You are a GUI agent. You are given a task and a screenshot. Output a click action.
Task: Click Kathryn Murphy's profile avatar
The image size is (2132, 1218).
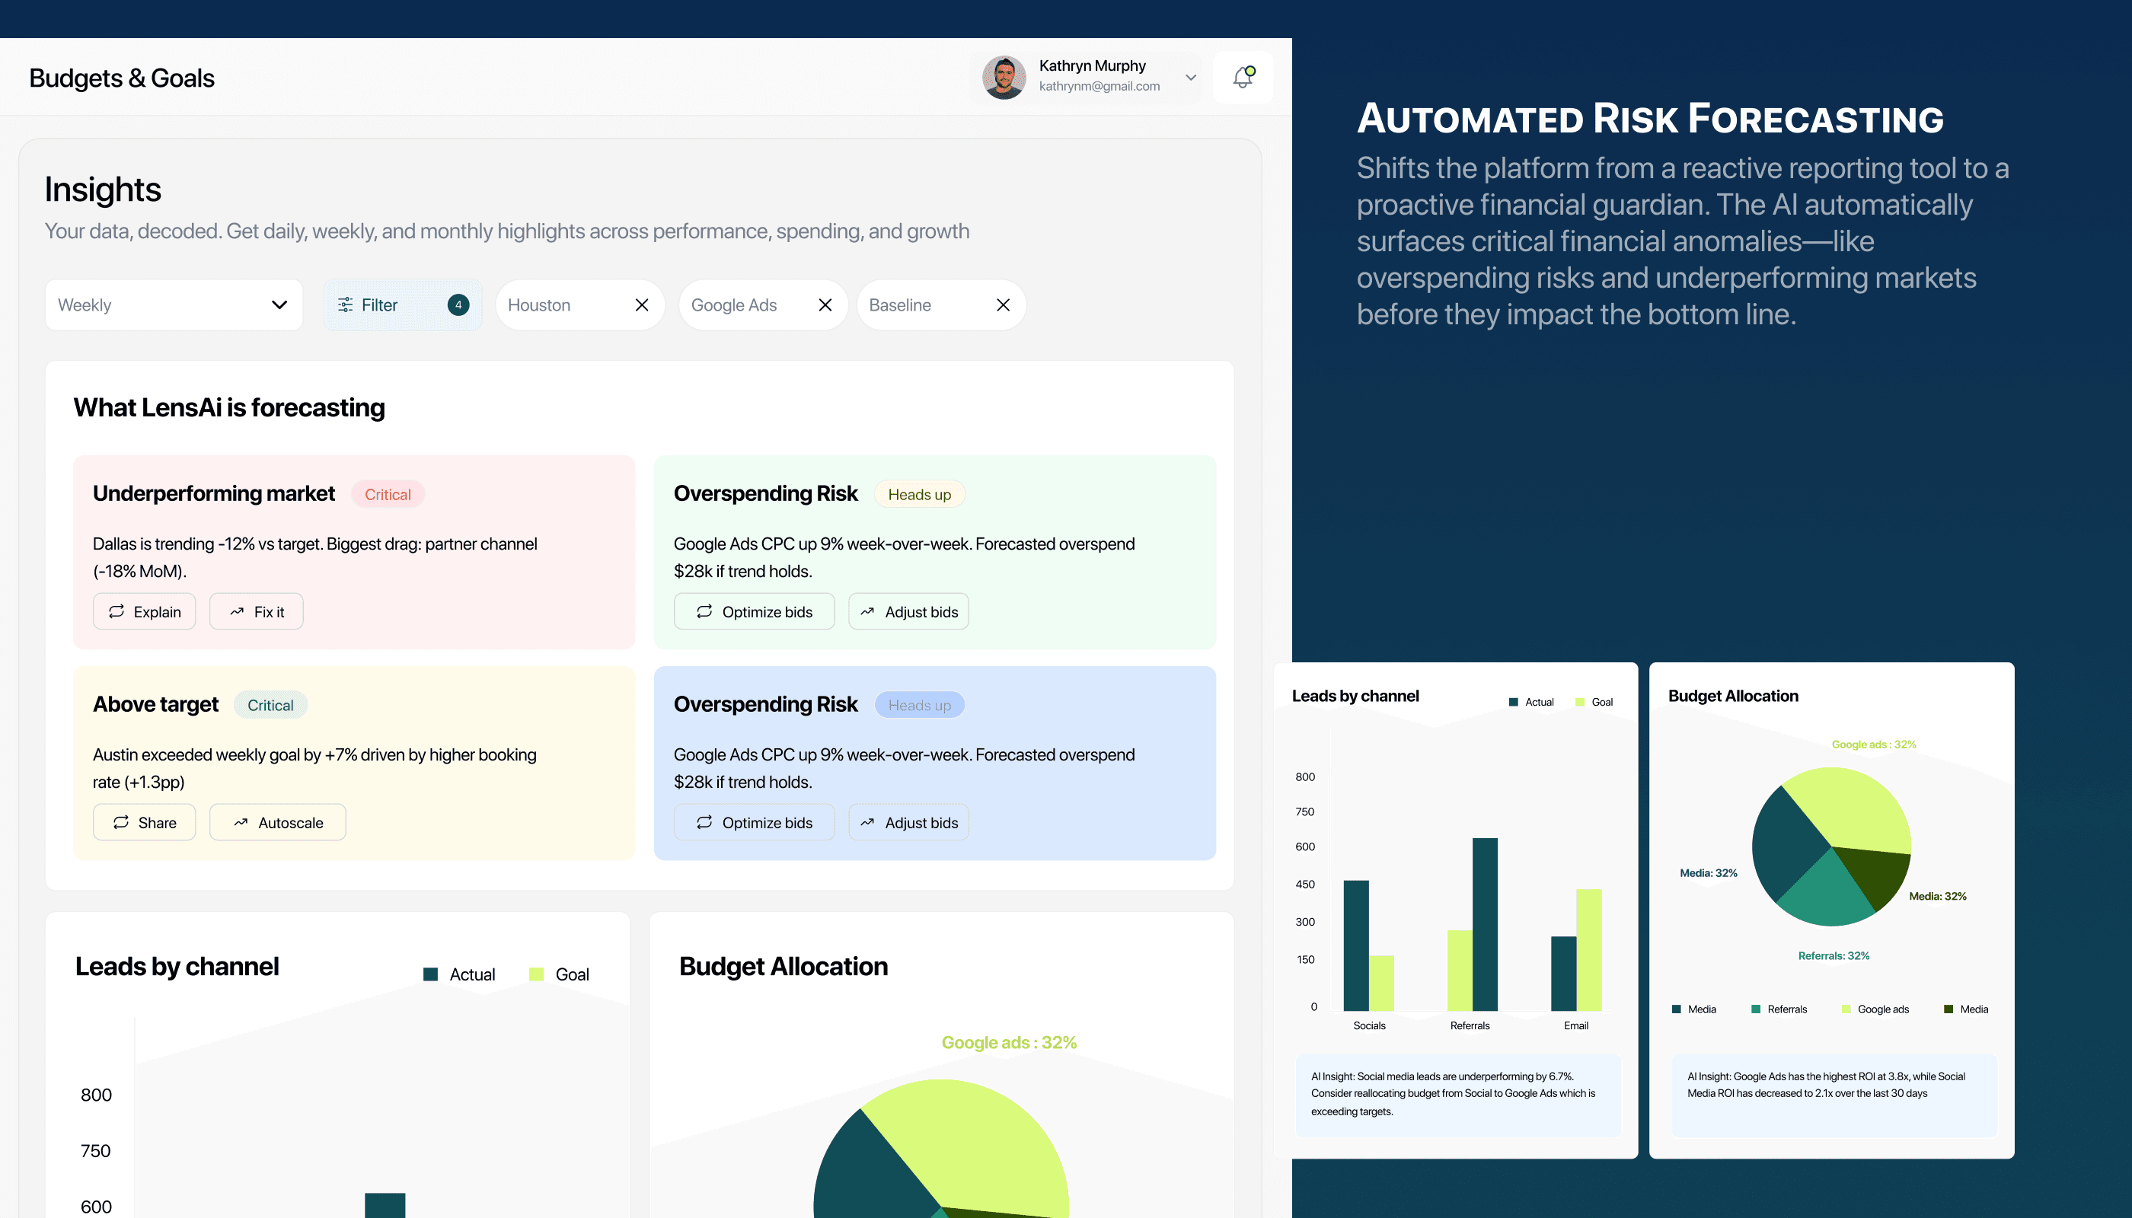(x=1004, y=77)
